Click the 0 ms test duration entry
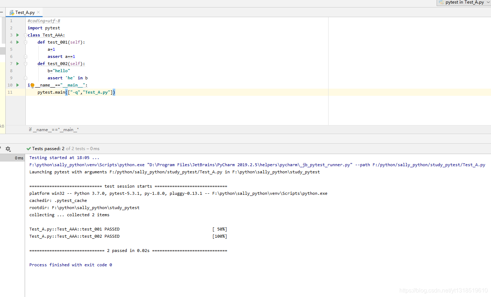This screenshot has width=491, height=297. (x=19, y=158)
